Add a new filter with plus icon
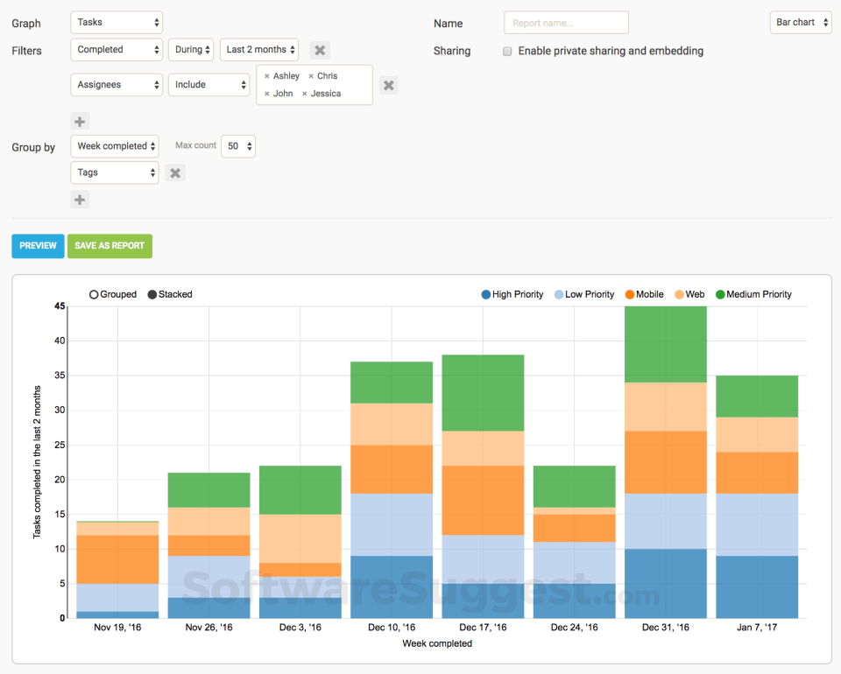The image size is (841, 674). [x=80, y=122]
